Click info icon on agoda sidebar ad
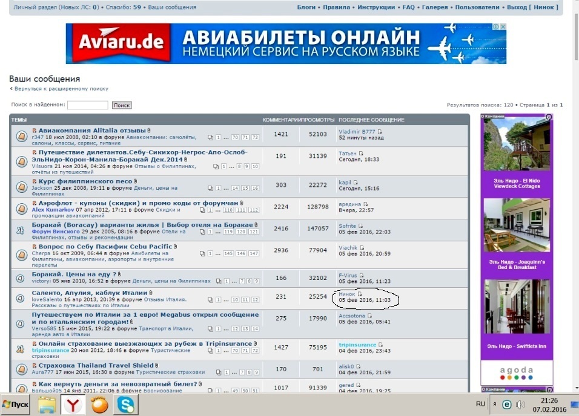Screen dimensions: 579x416 pos(549,117)
